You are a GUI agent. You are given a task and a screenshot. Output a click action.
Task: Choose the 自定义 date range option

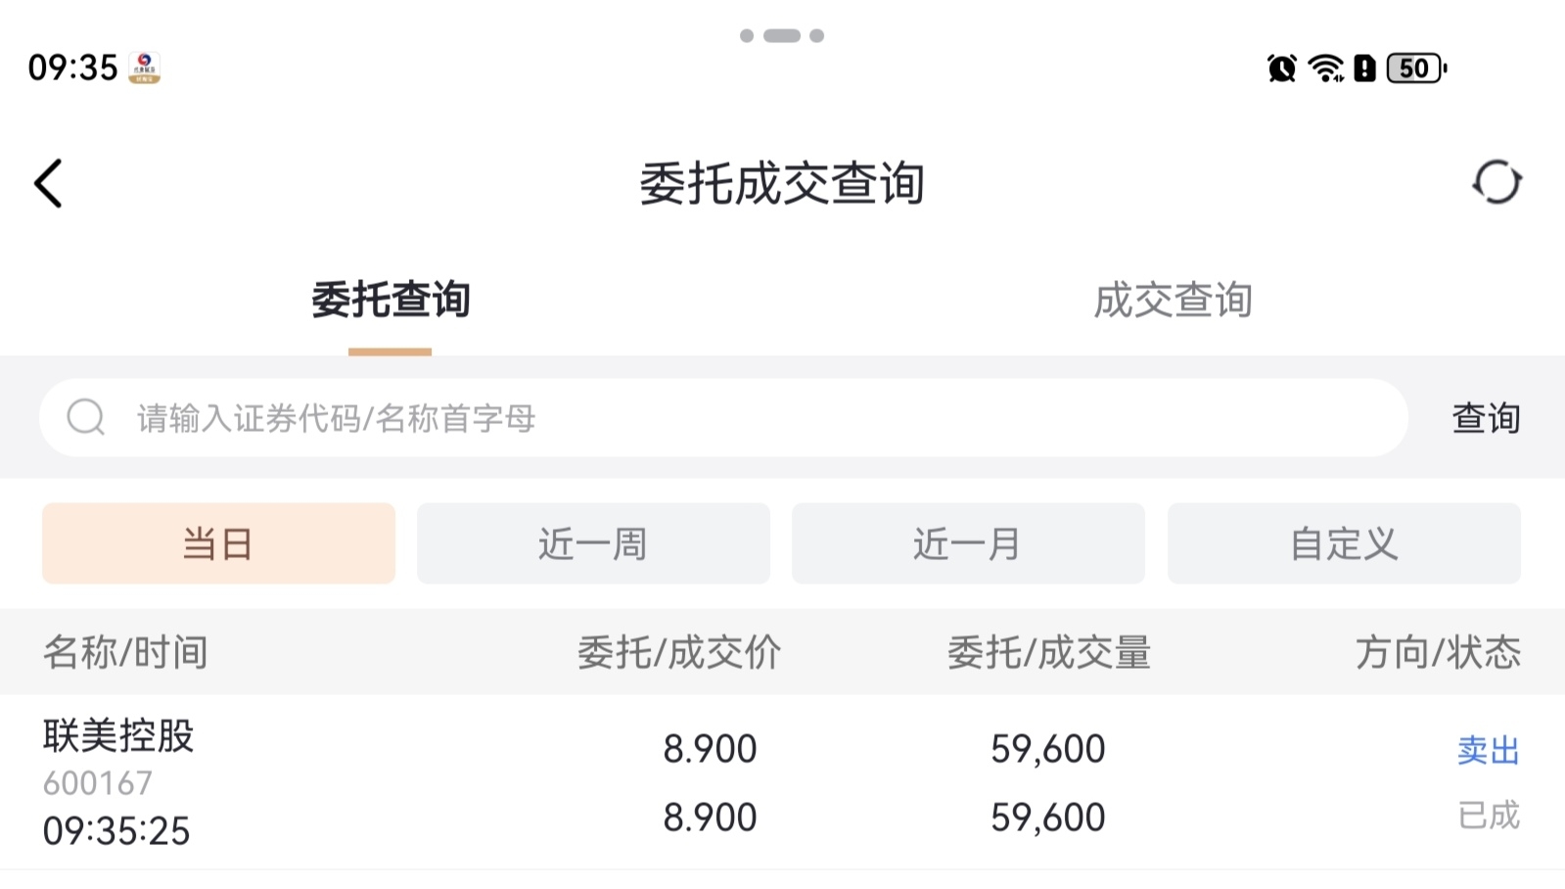click(x=1344, y=543)
